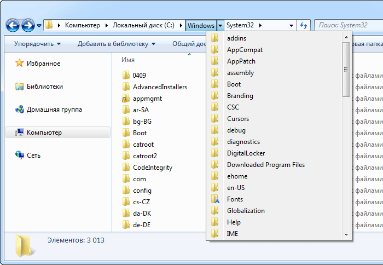
Task: Select the Boot folder in file list
Action: tap(135, 132)
